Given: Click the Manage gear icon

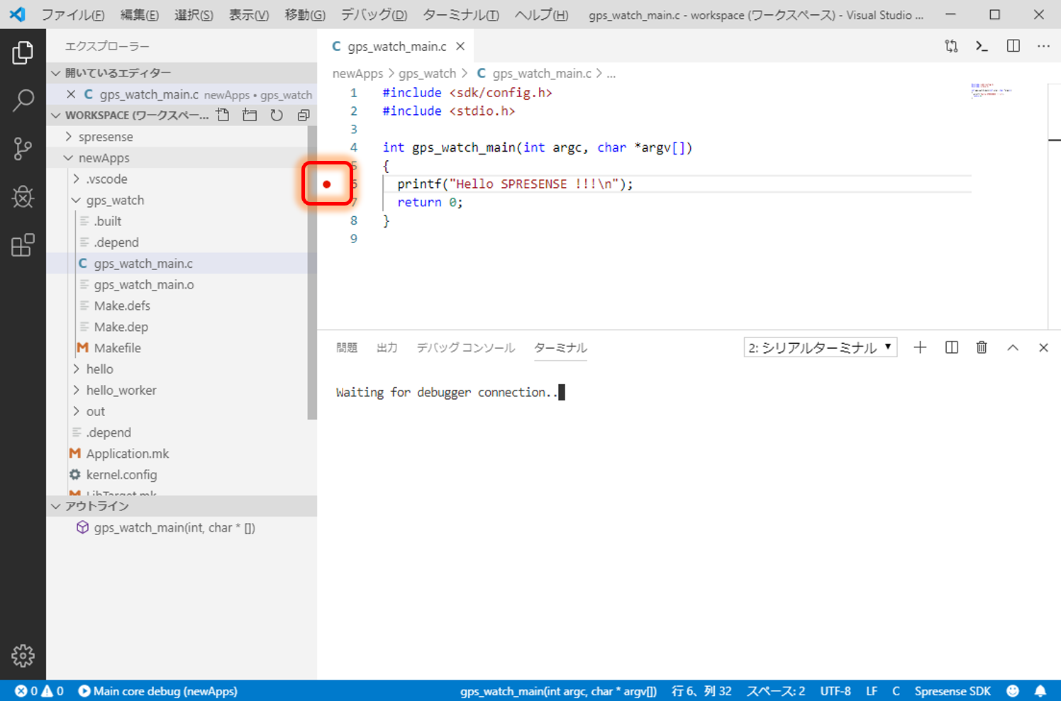Looking at the screenshot, I should point(23,656).
